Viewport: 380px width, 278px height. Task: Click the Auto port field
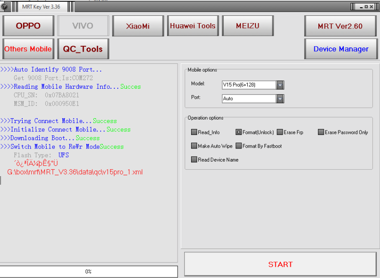click(x=249, y=99)
